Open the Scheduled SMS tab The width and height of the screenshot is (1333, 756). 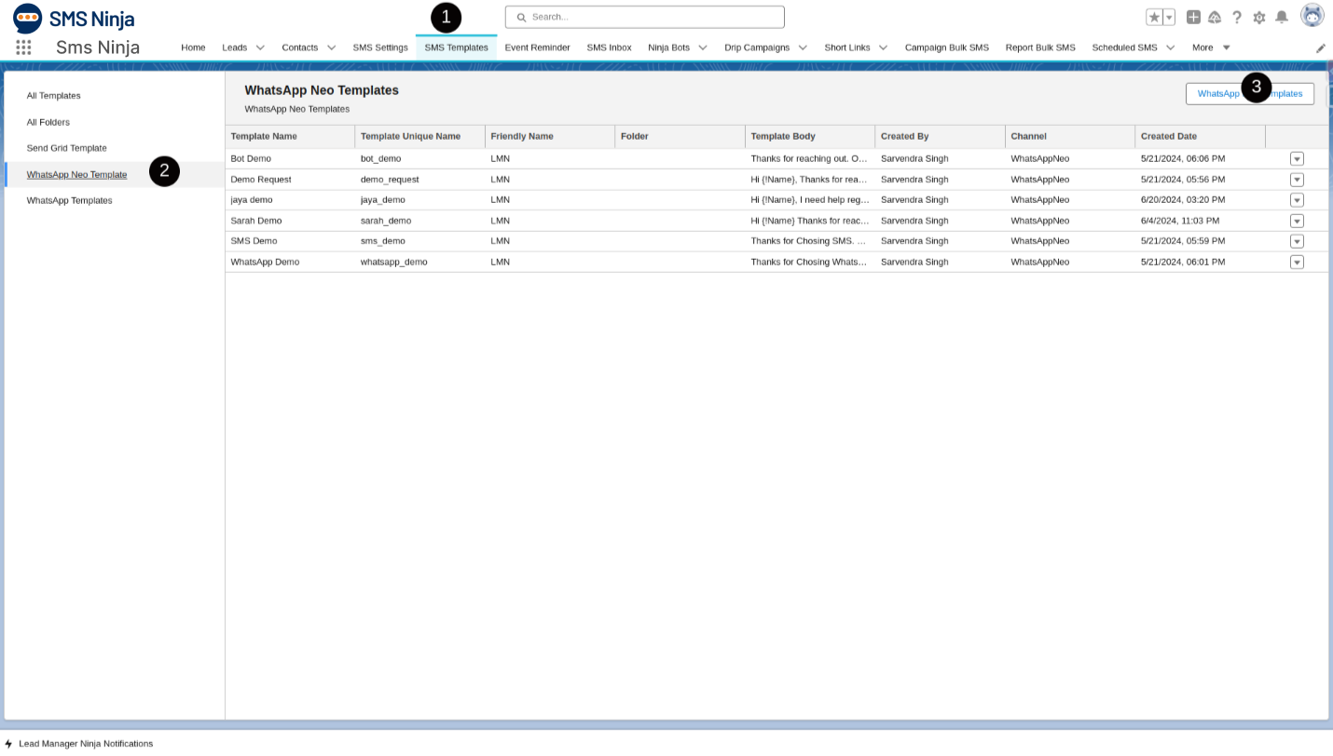1124,47
